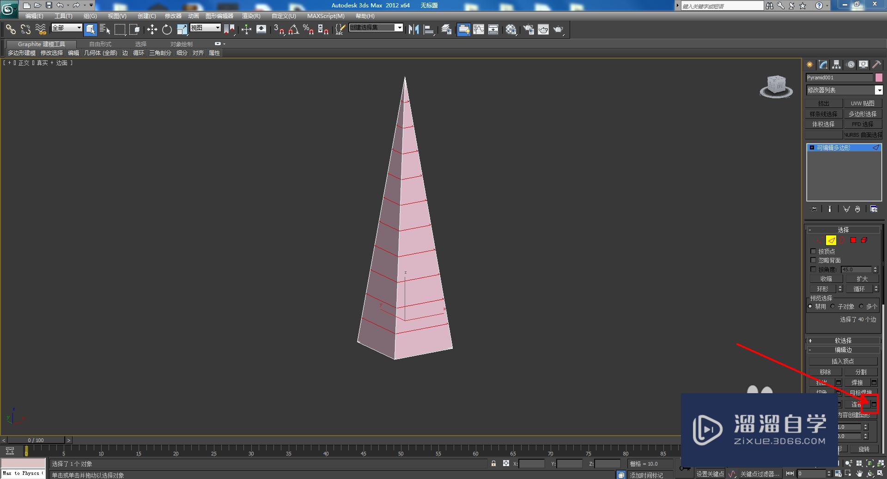Expand the 可编辑多边形 stack entry

[812, 148]
